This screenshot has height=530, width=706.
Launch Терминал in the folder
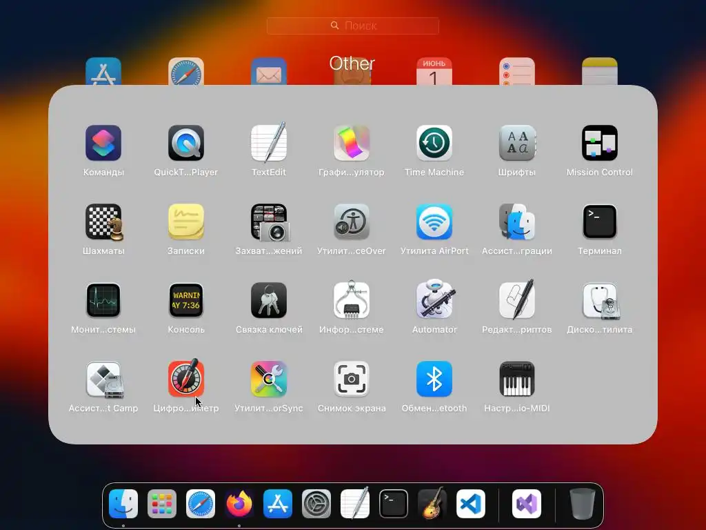tap(600, 222)
